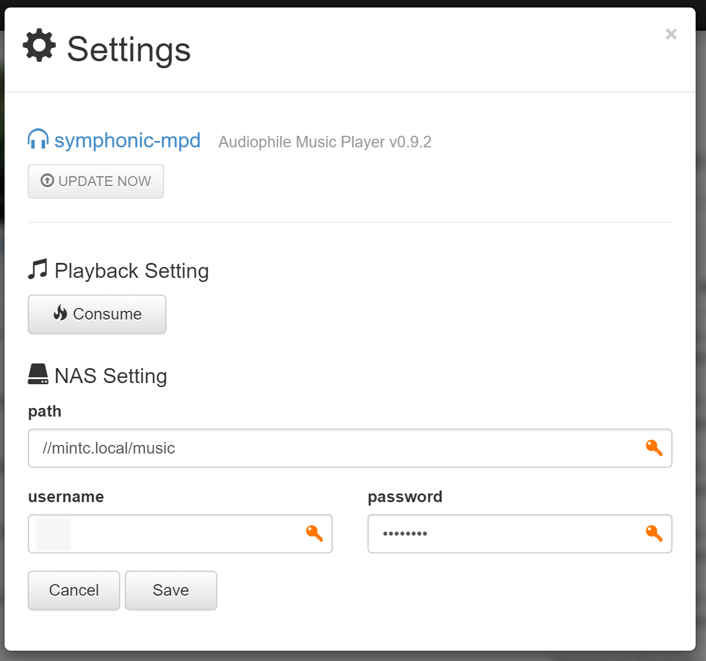The width and height of the screenshot is (706, 661).
Task: Click the orange key icon in username field
Action: pyautogui.click(x=314, y=533)
